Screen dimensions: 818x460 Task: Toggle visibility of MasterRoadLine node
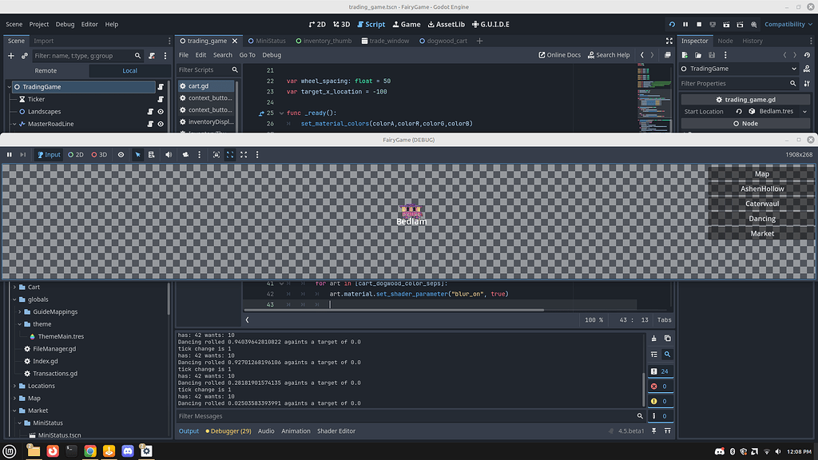click(x=161, y=124)
